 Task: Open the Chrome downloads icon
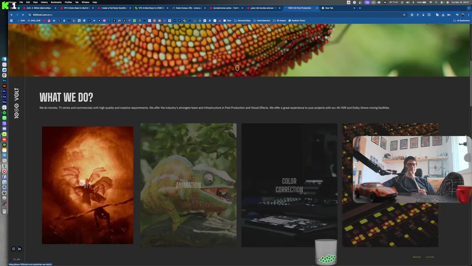tap(443, 15)
